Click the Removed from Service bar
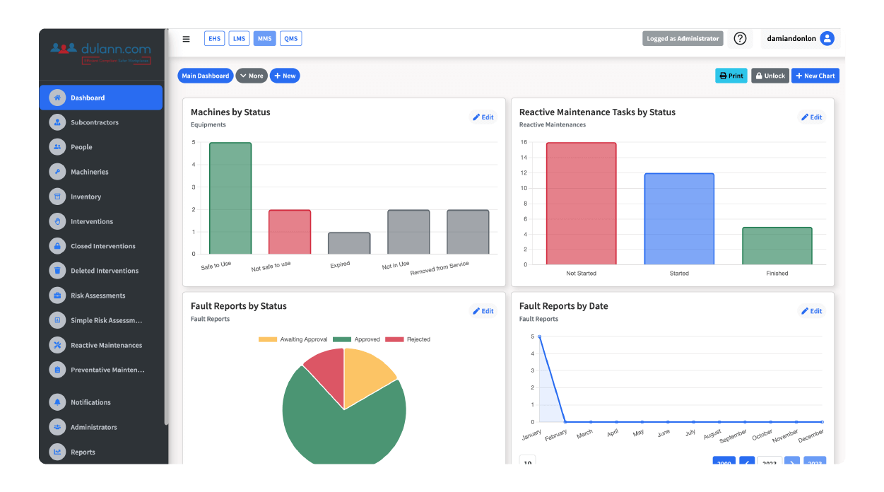This screenshot has width=884, height=492. [x=468, y=232]
